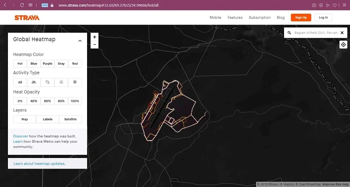Click the locate-me crosshair icon

[x=343, y=45]
